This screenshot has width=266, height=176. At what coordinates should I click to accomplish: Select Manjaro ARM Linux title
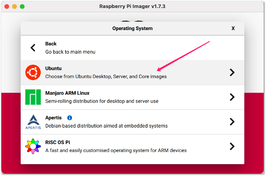tap(67, 93)
